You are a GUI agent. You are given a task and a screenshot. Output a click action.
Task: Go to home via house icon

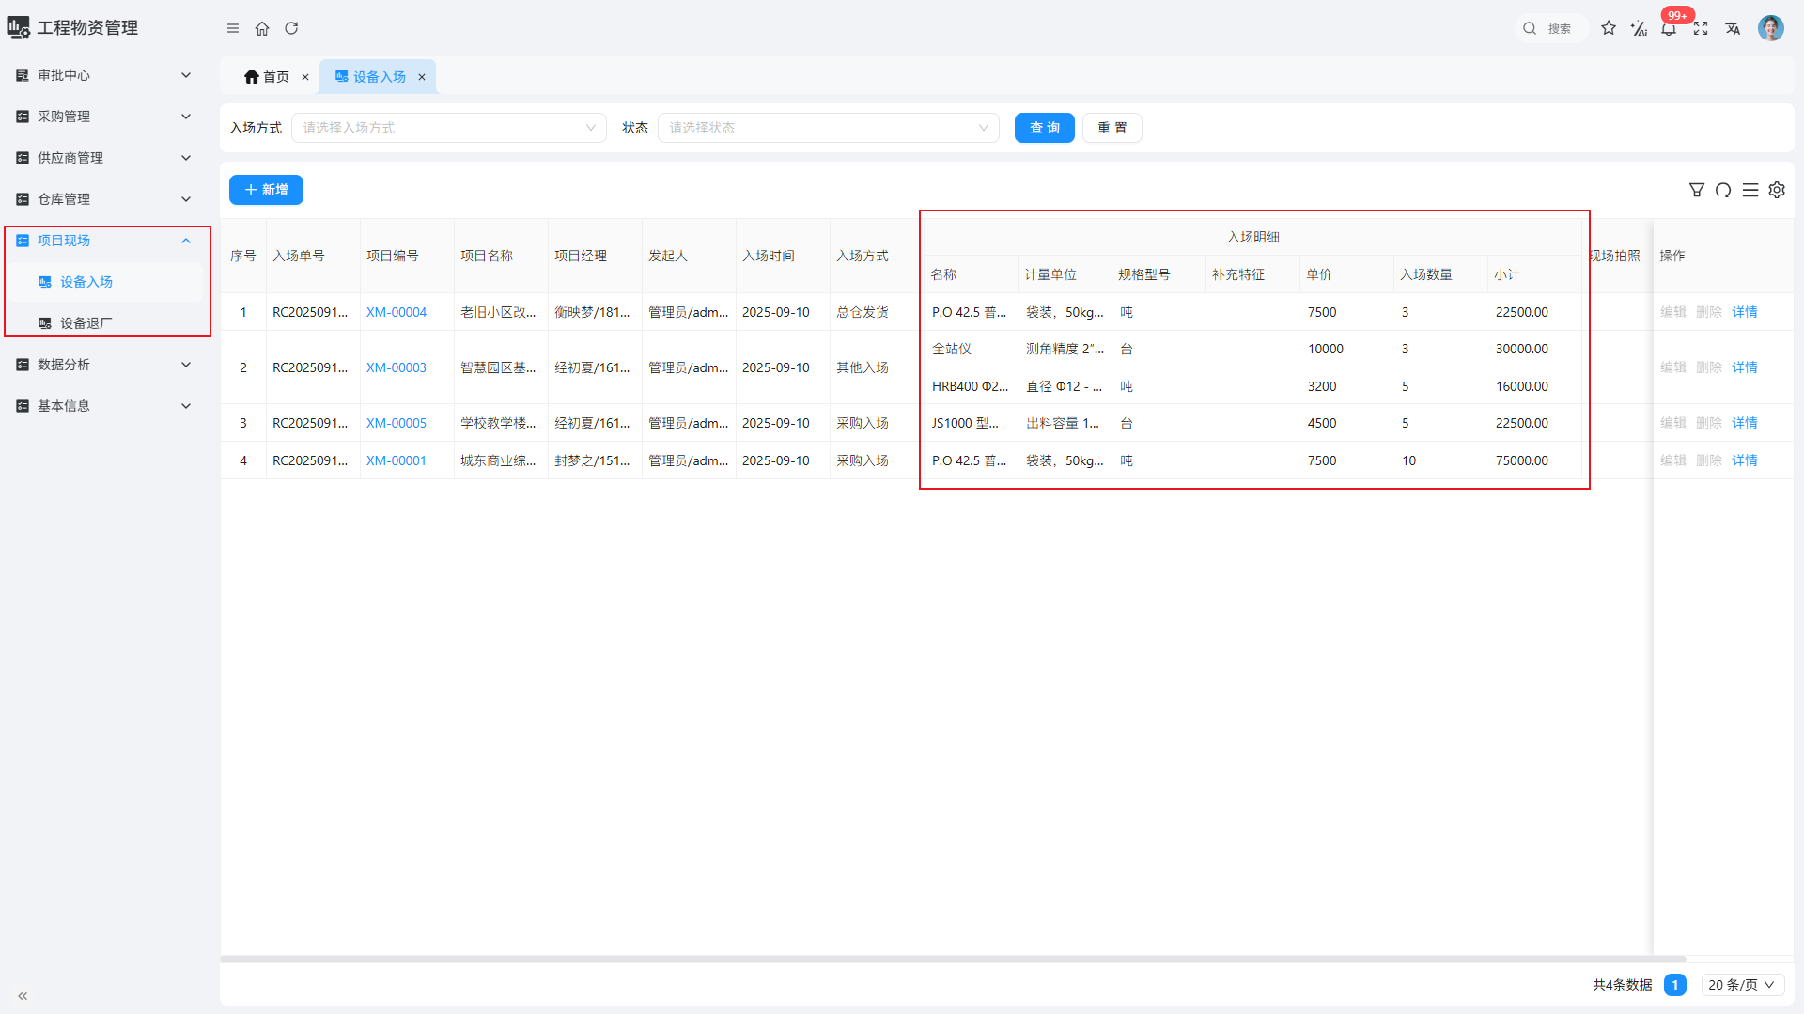[x=262, y=28]
